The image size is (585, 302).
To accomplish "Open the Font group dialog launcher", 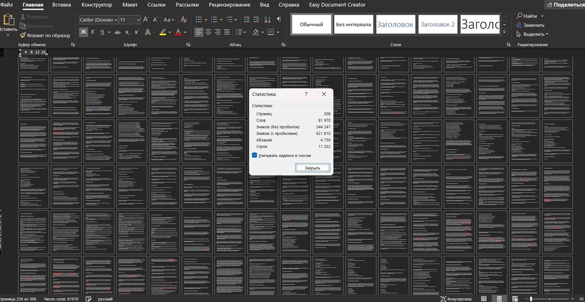I will 188,44.
